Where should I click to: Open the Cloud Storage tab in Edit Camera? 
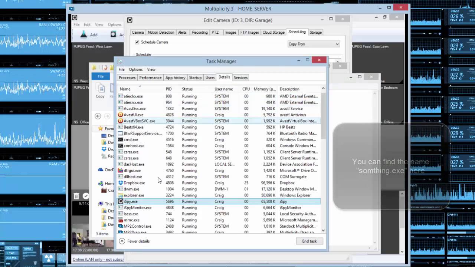pyautogui.click(x=273, y=32)
